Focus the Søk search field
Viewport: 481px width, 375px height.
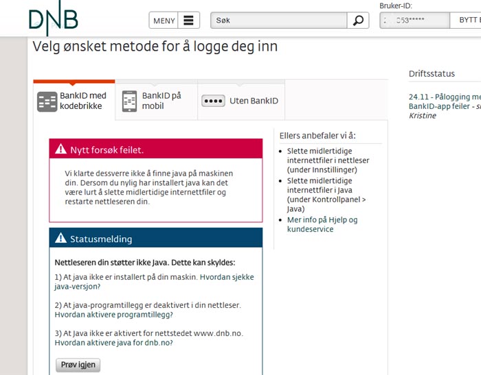click(278, 20)
